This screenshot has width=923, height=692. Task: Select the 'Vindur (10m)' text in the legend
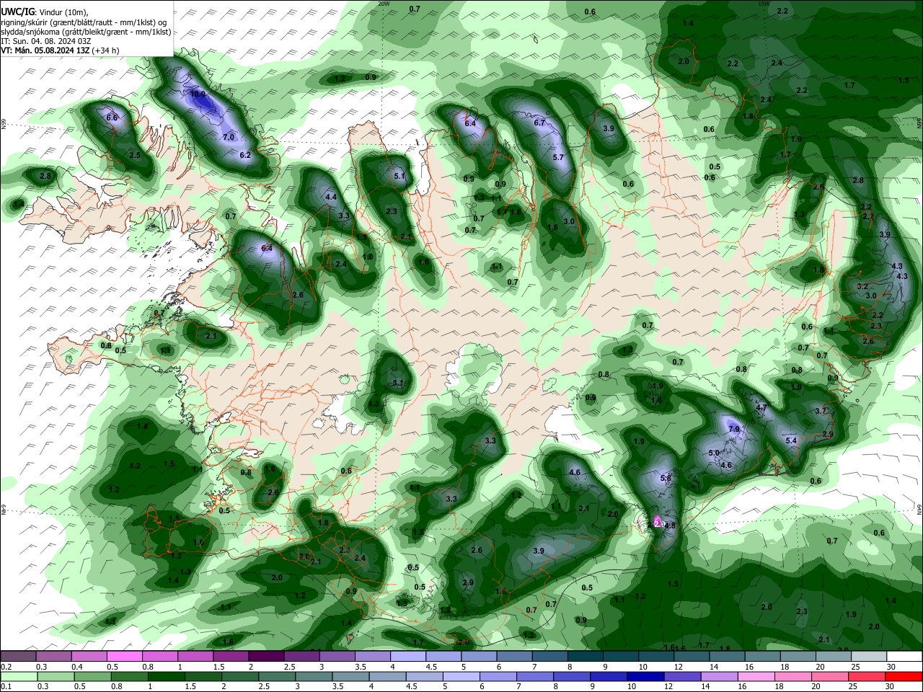(x=63, y=12)
